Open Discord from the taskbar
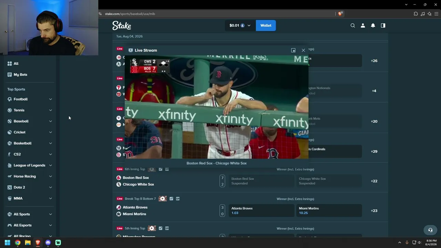441x248 pixels. point(48,242)
